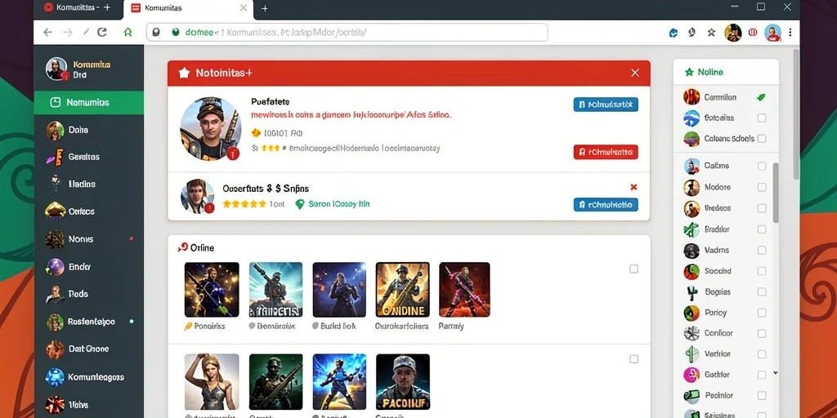Tick the checkbox beside Modore in the Noline list
This screenshot has height=418, width=837.
tap(762, 187)
